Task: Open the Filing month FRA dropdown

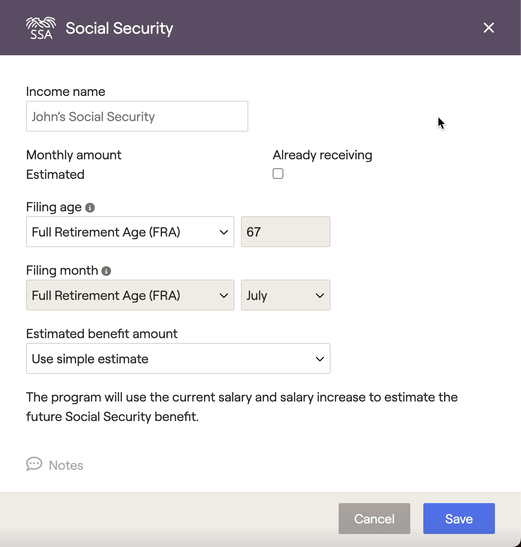Action: 130,295
